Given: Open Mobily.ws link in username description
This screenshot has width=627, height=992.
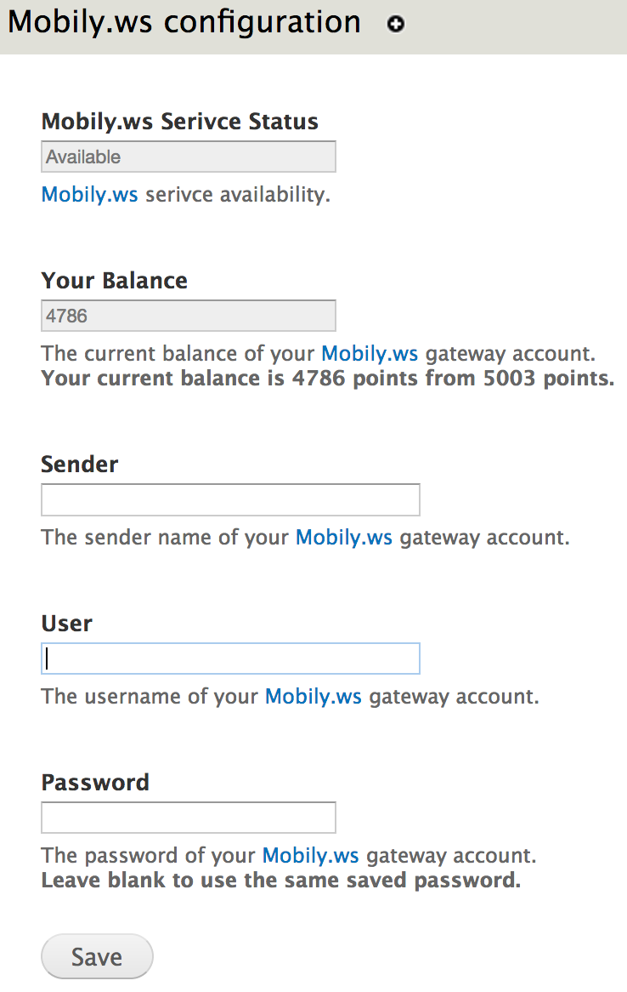Looking at the screenshot, I should coord(313,697).
